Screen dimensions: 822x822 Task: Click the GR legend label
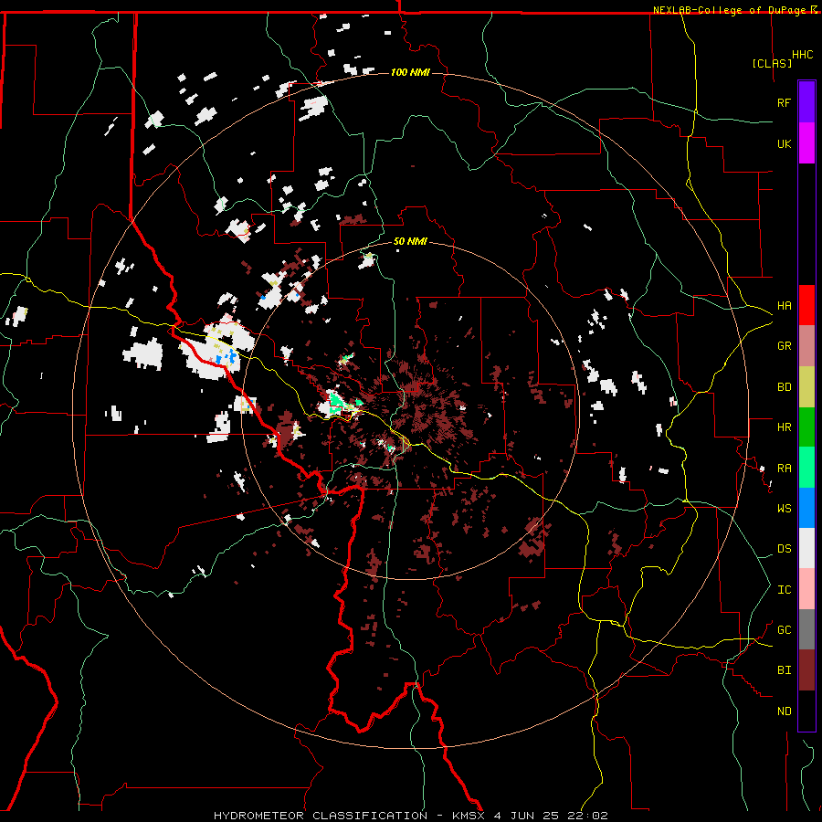pos(784,346)
